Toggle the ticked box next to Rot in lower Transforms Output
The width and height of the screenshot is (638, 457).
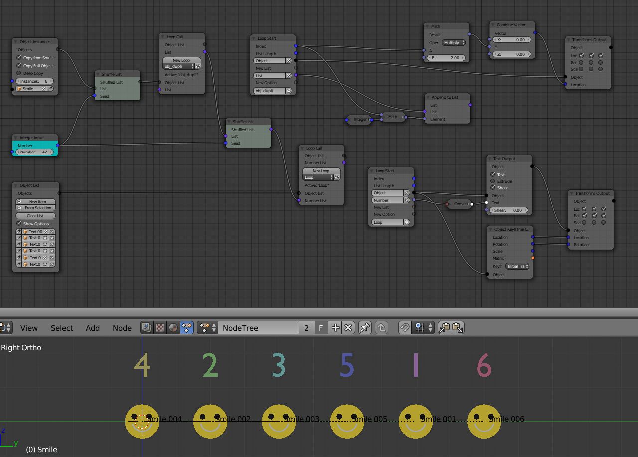click(x=585, y=216)
